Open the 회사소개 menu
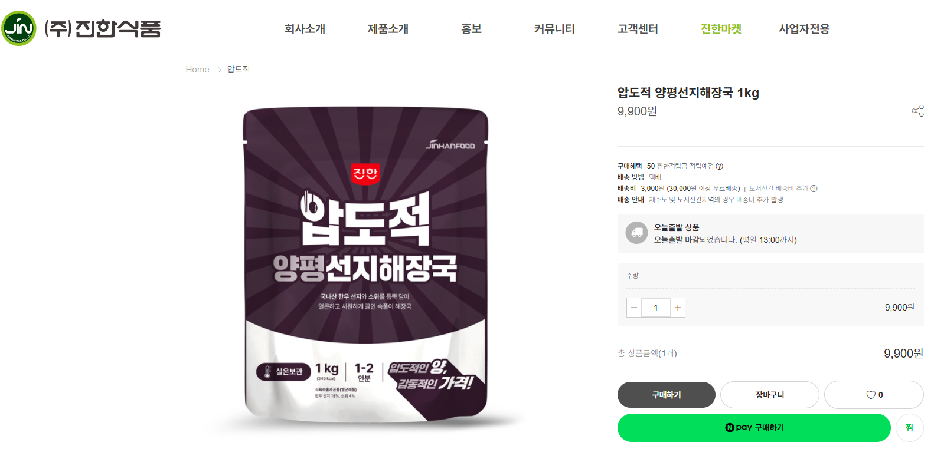This screenshot has width=944, height=459. point(305,29)
